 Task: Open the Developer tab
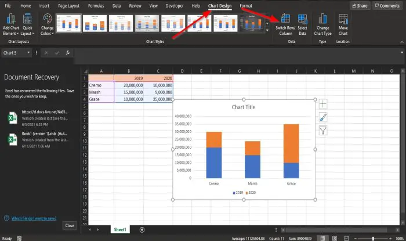tap(175, 6)
